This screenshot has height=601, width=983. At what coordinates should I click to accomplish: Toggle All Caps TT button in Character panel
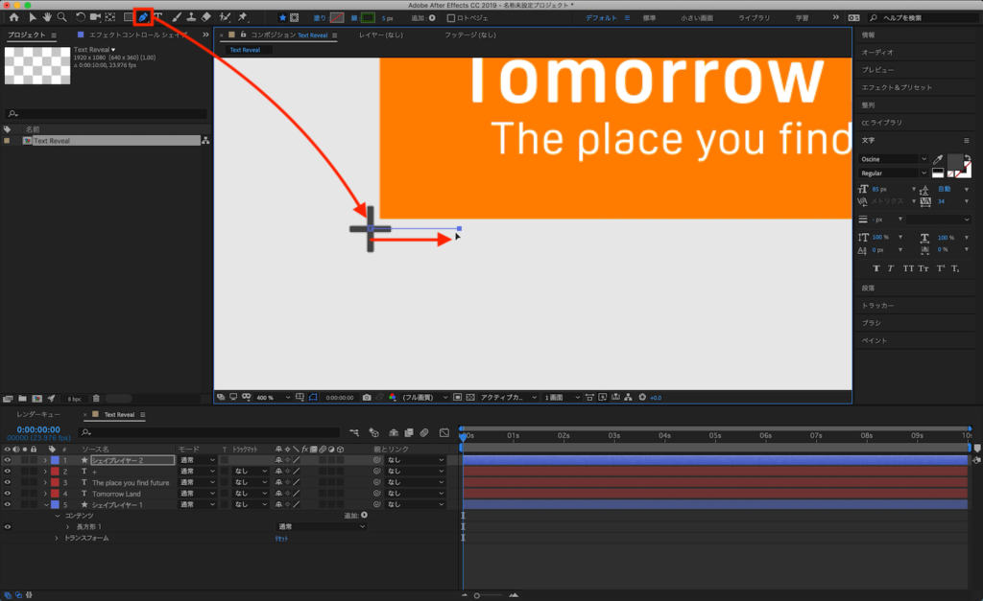[908, 268]
